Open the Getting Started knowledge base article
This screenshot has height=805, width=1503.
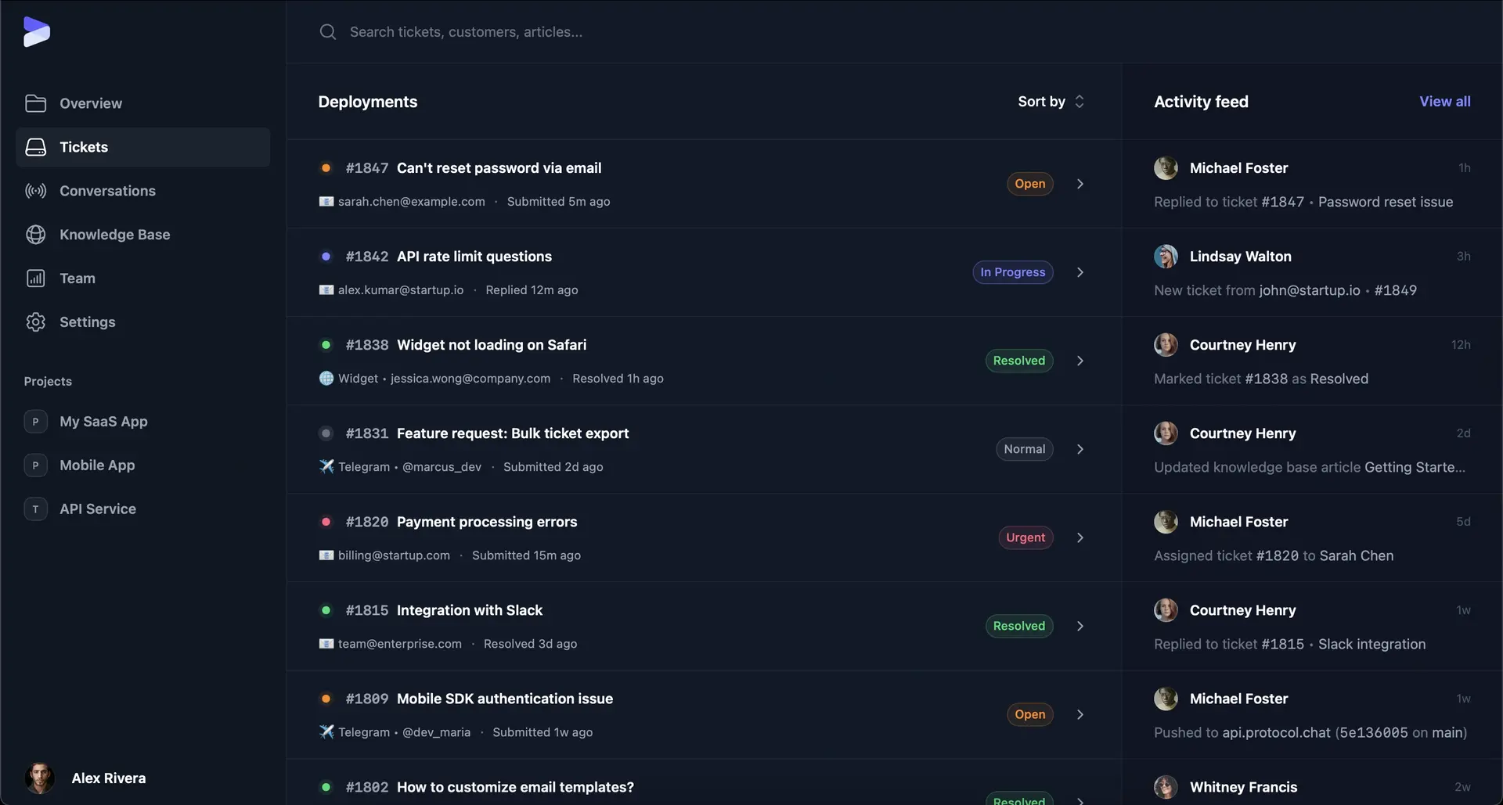tap(1414, 467)
